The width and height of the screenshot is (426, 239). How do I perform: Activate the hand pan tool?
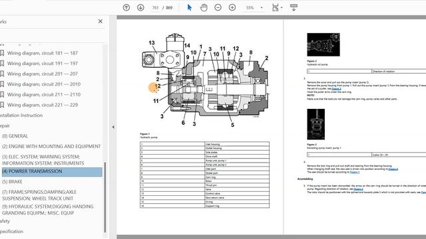204,7
